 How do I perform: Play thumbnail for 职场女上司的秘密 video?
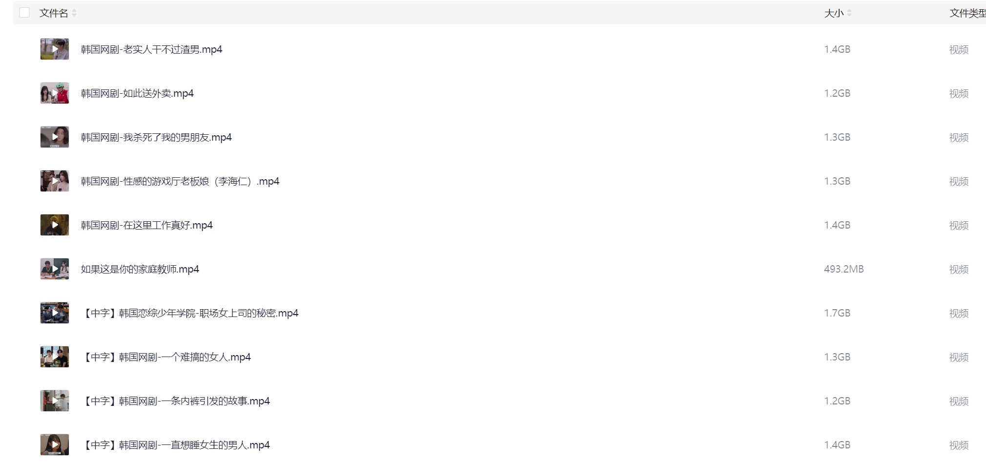coord(55,313)
